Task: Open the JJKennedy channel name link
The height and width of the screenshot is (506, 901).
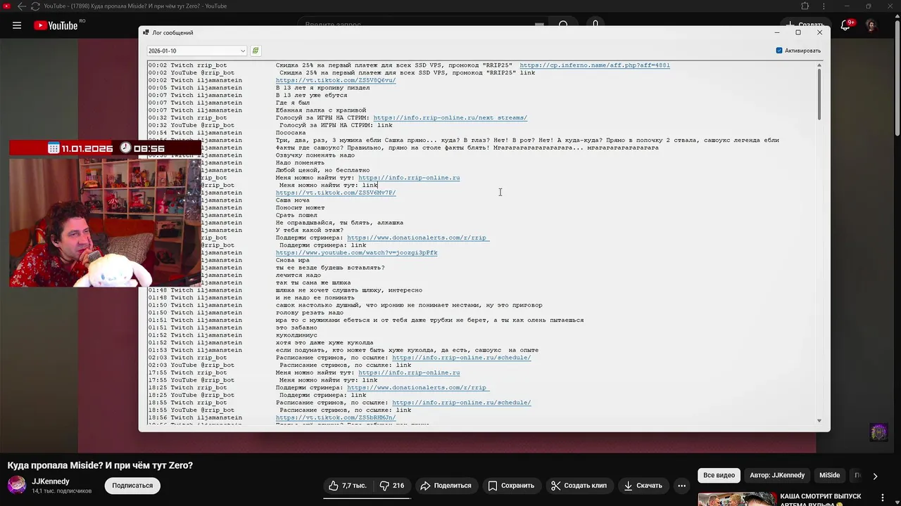Action: click(51, 481)
